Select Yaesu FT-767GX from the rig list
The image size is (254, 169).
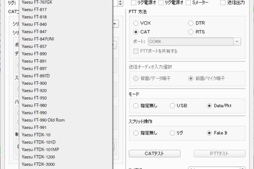point(66,2)
